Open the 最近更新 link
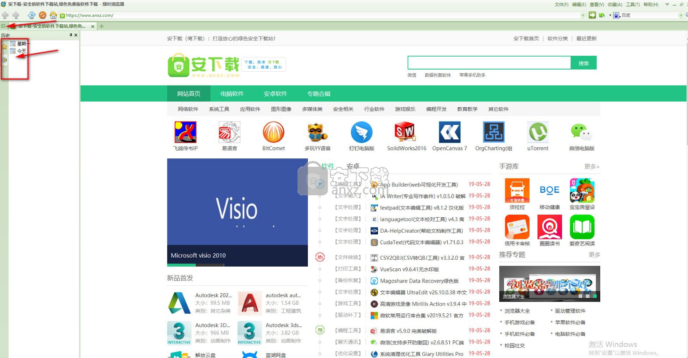688x358 pixels. point(587,39)
